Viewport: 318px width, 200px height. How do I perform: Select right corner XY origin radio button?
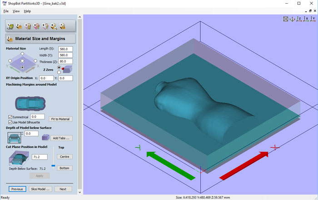(x=35, y=61)
